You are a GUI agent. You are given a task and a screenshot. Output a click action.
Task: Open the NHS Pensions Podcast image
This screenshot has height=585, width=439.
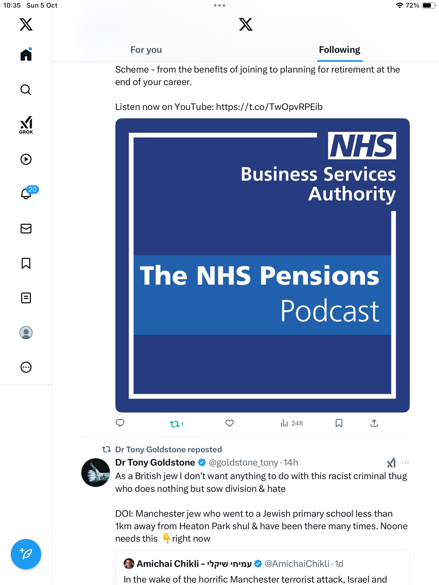click(x=262, y=265)
